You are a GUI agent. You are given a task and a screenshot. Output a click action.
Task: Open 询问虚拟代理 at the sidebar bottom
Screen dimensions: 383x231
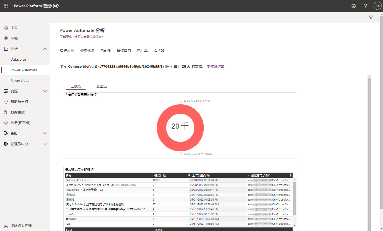(21, 226)
